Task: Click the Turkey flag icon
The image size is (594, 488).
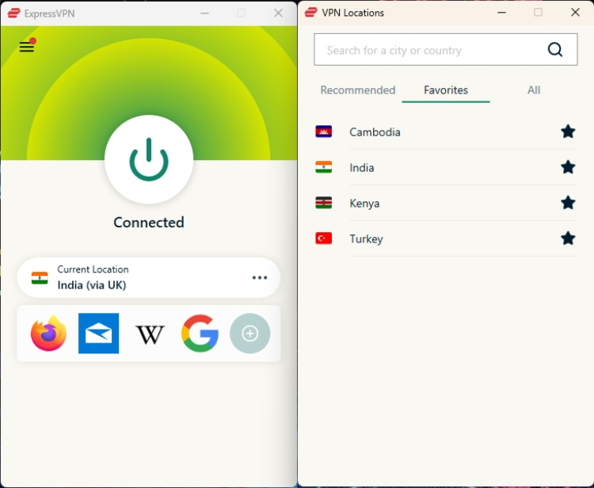Action: point(323,238)
